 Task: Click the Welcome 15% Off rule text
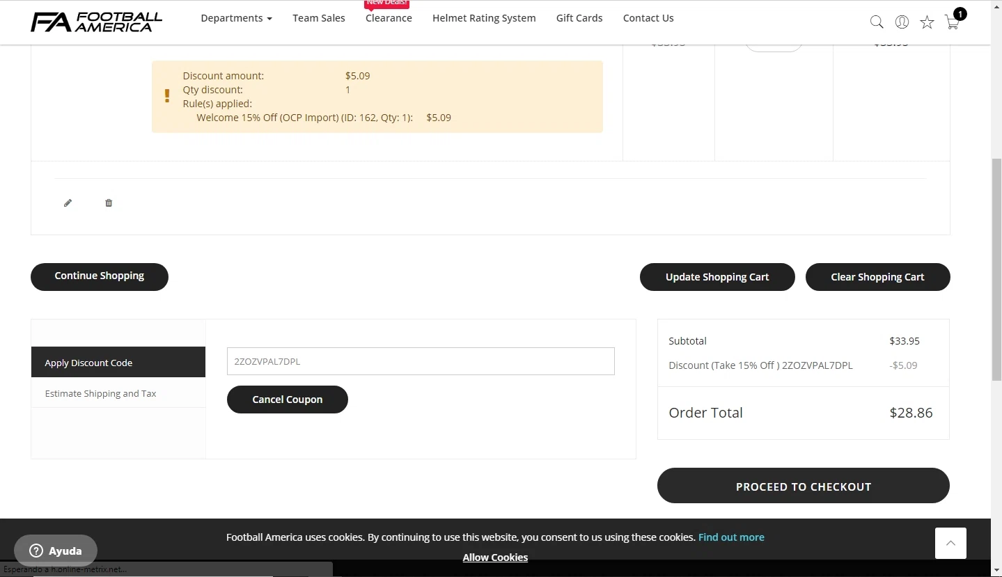(x=305, y=118)
